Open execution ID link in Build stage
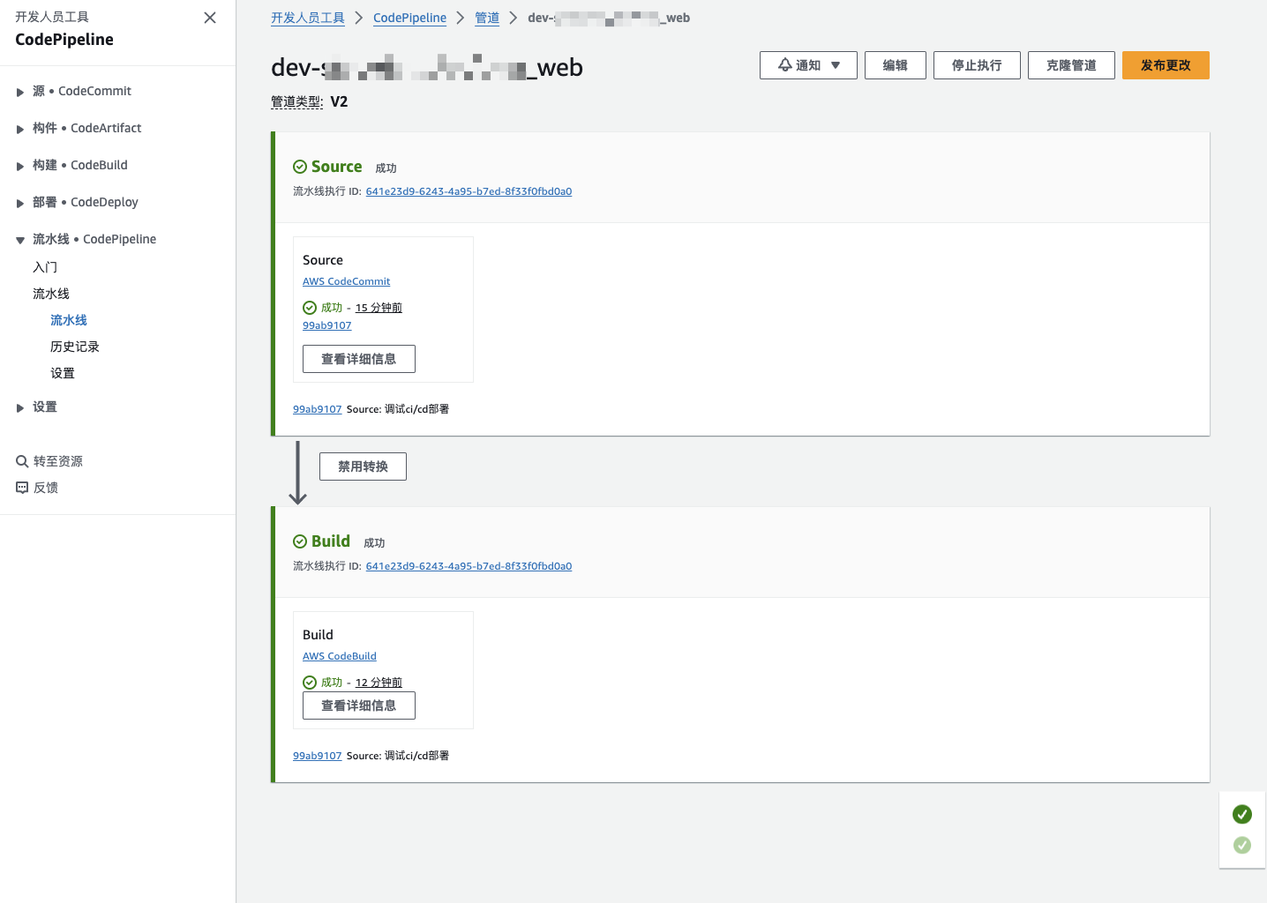Viewport: 1267px width, 903px height. pos(469,566)
